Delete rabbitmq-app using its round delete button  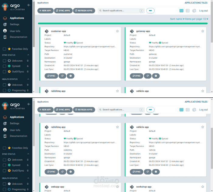click(71, 172)
